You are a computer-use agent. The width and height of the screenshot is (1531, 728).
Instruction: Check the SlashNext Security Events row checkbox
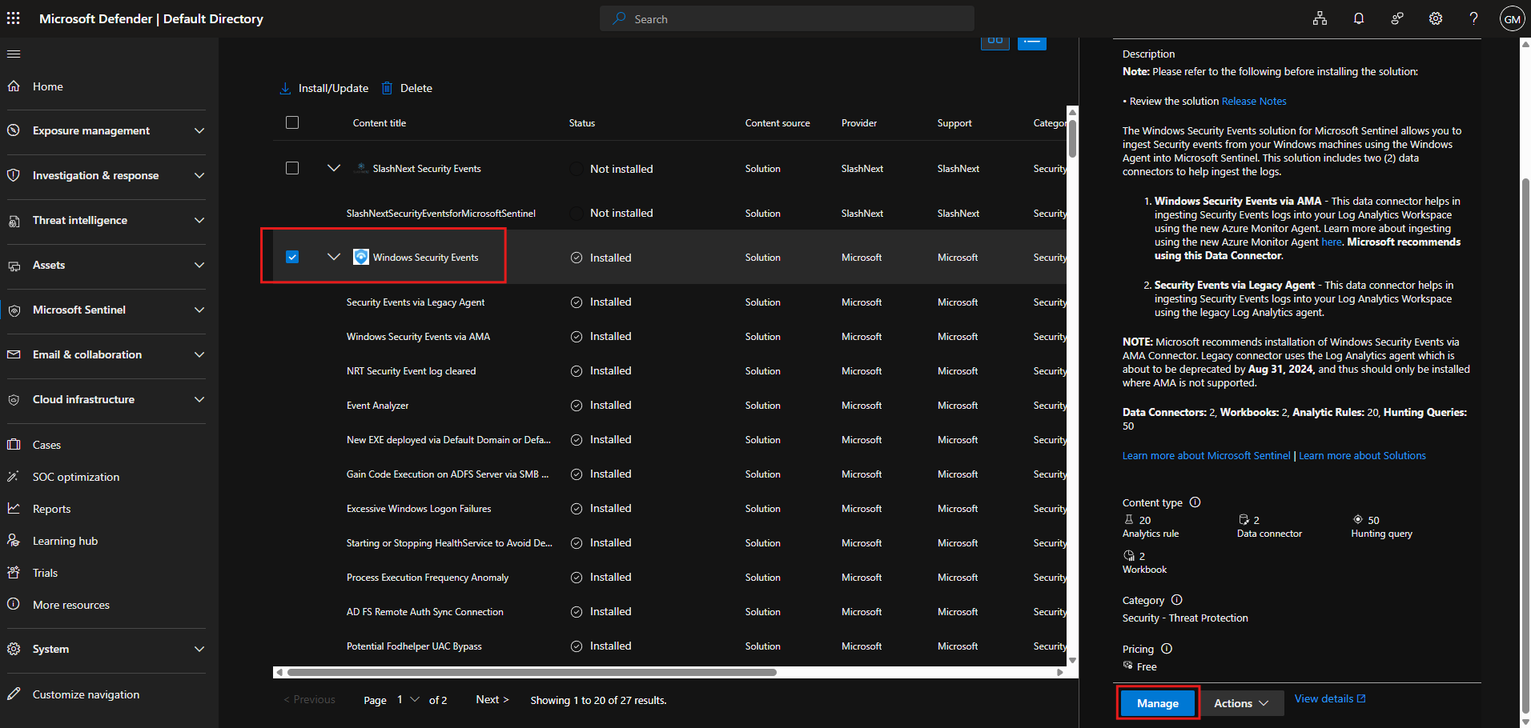292,168
